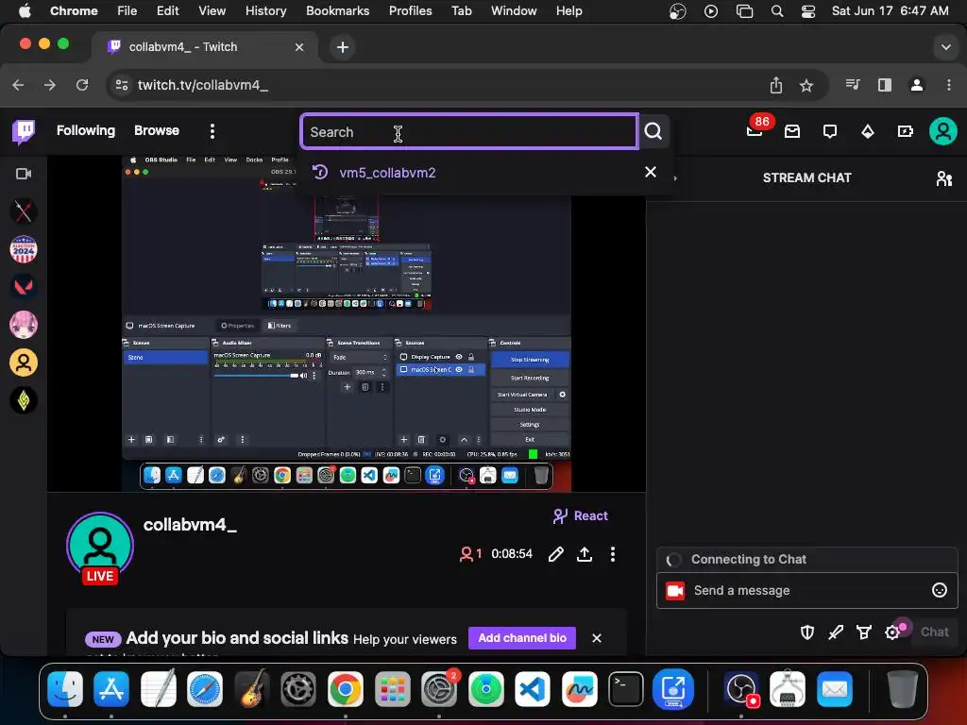Share this page from Chrome address bar

pyautogui.click(x=776, y=85)
